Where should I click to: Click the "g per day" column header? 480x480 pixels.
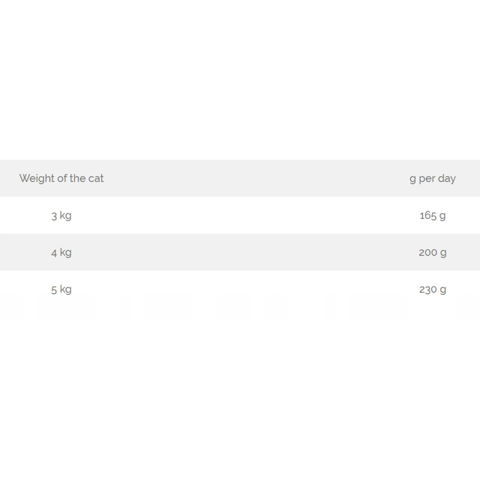point(432,179)
